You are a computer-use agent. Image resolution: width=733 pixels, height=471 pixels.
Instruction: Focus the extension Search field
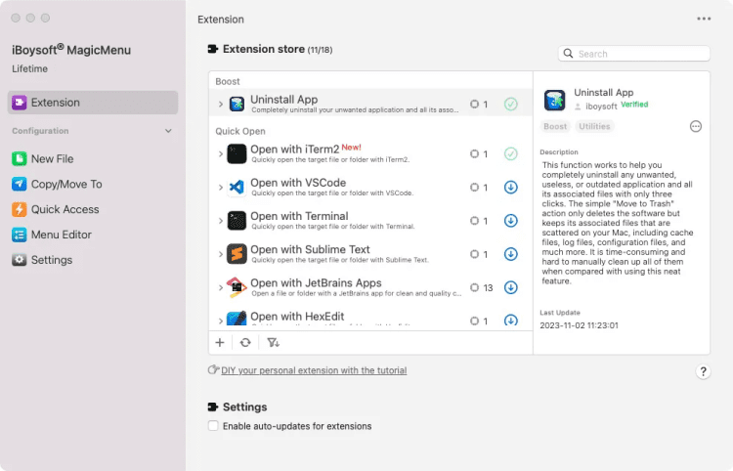tap(634, 54)
